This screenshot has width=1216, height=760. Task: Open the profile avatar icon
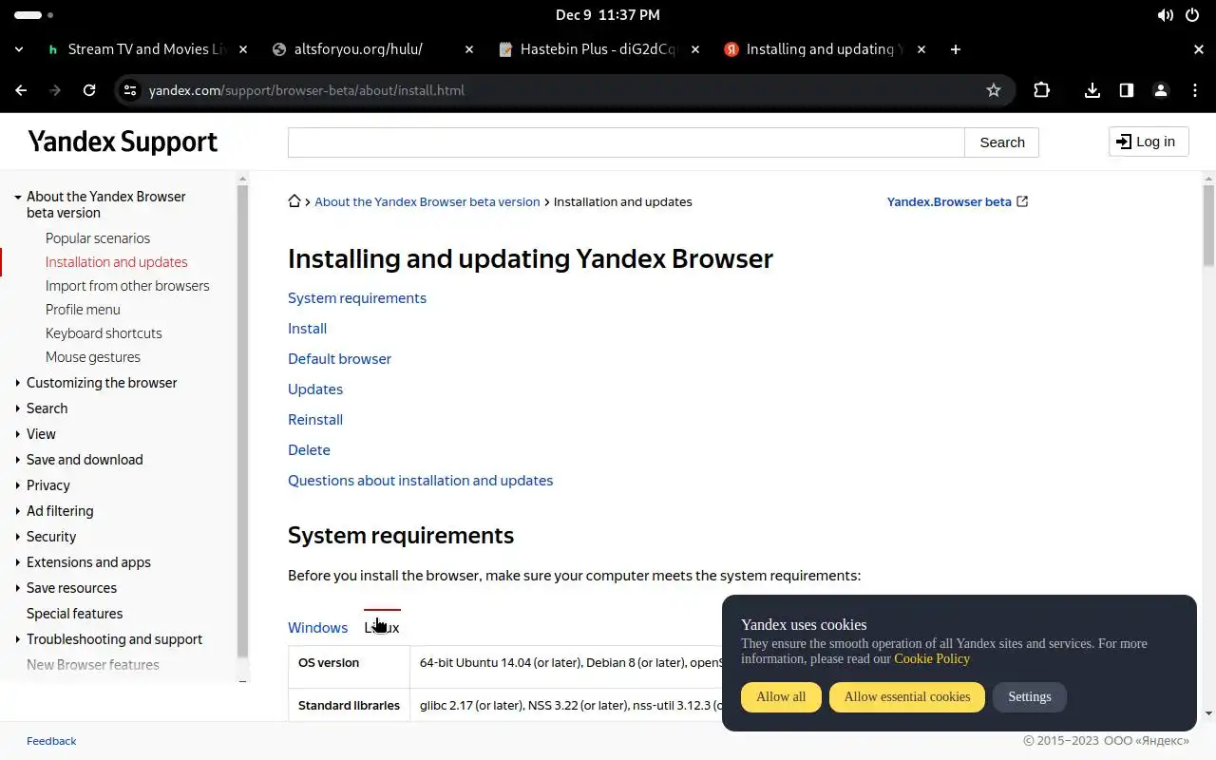coord(1161,90)
